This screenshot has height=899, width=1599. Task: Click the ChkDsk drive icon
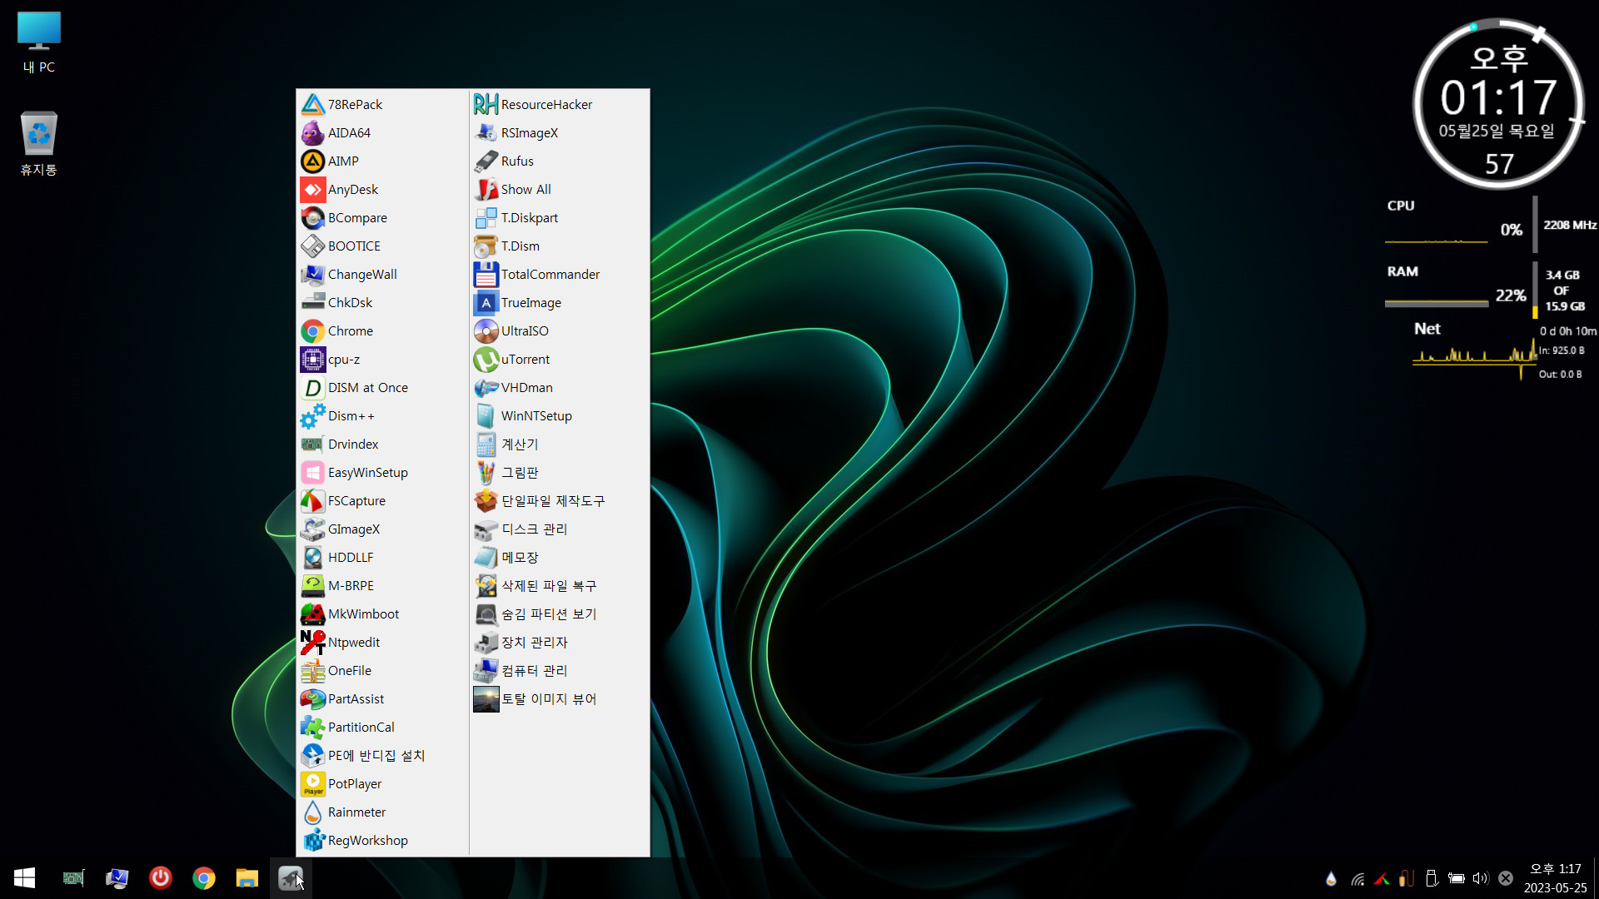(x=312, y=302)
